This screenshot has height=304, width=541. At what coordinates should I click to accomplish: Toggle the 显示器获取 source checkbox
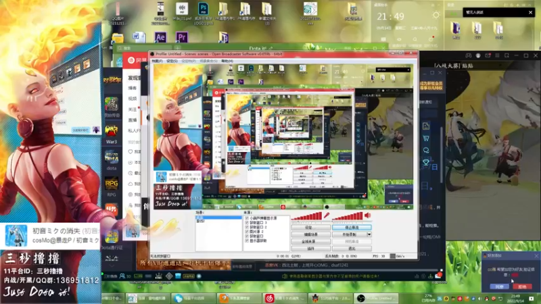(x=247, y=240)
